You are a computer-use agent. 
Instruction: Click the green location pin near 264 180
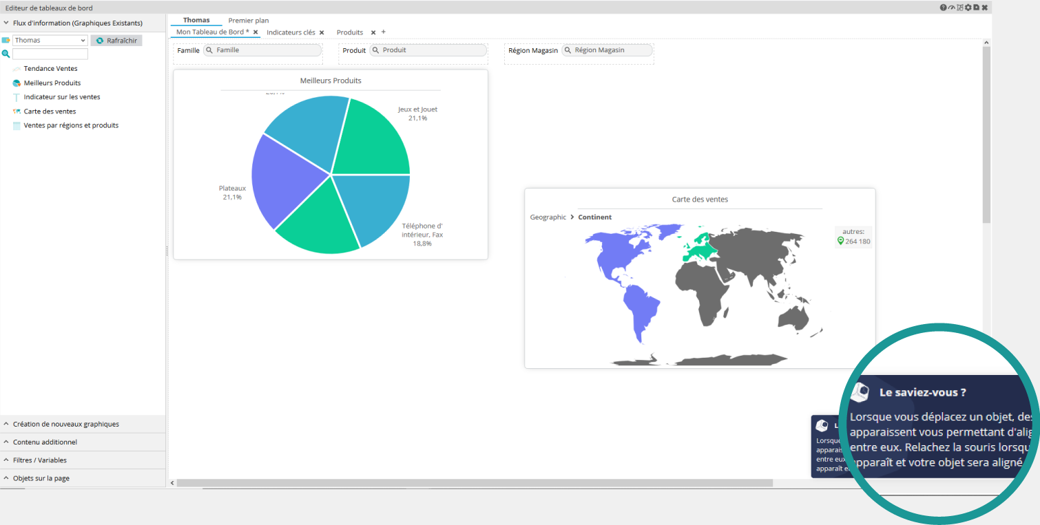[x=840, y=242]
